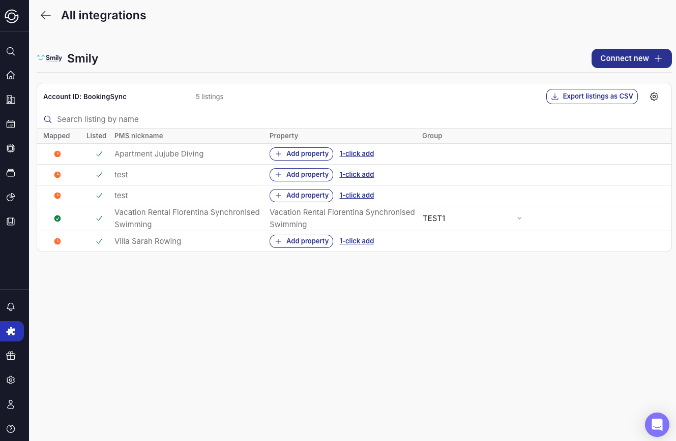The height and width of the screenshot is (441, 676).
Task: Add property for Apartment Jujube Diving
Action: (301, 154)
